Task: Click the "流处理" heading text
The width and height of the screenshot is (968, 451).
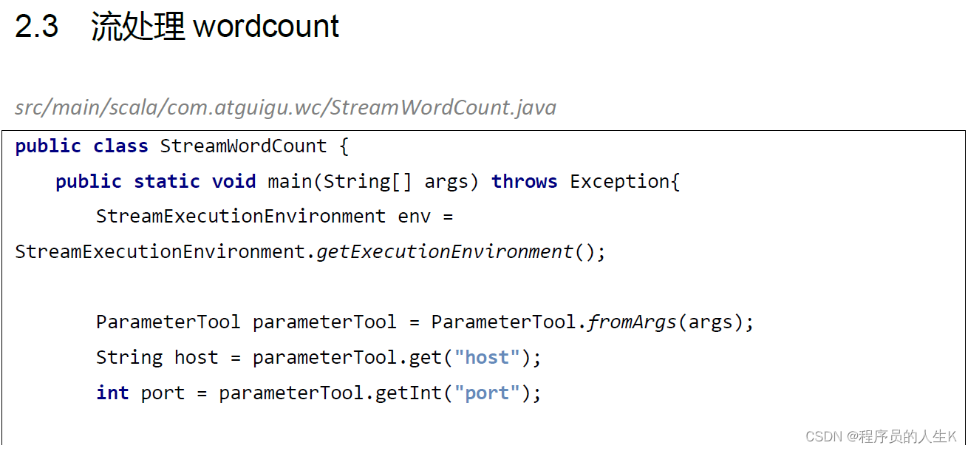Action: pos(137,27)
